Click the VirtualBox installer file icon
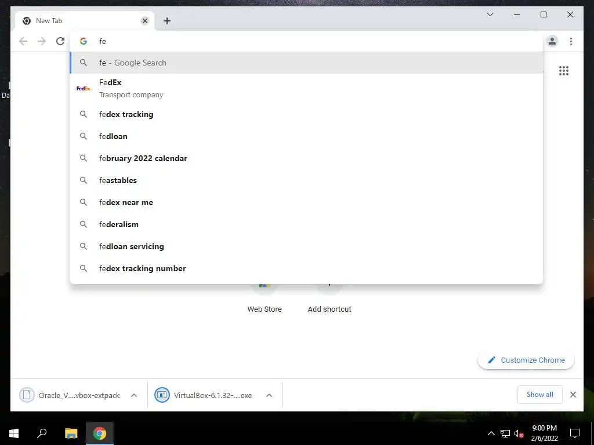The width and height of the screenshot is (594, 445). coord(162,395)
